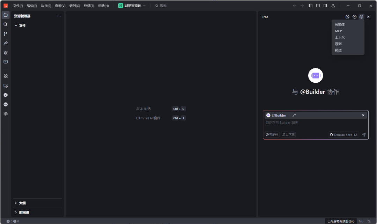The width and height of the screenshot is (377, 224).
Task: Click the eye-shaped icon in the activity bar
Action: point(6,43)
